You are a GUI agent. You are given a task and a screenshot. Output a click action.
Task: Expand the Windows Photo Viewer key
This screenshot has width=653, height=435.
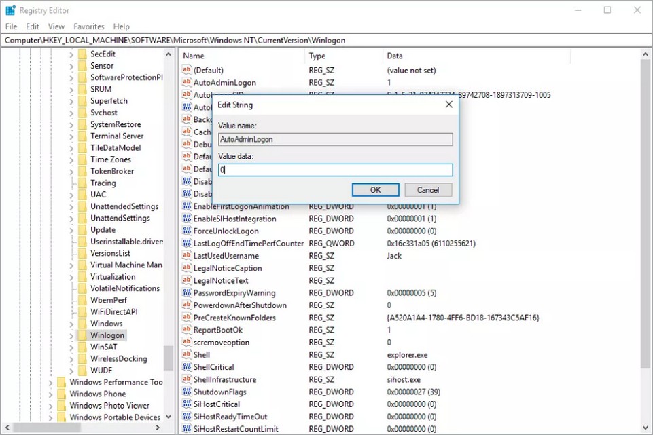coord(50,406)
